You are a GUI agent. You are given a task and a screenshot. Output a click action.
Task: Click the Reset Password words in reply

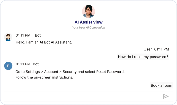coord(110,72)
